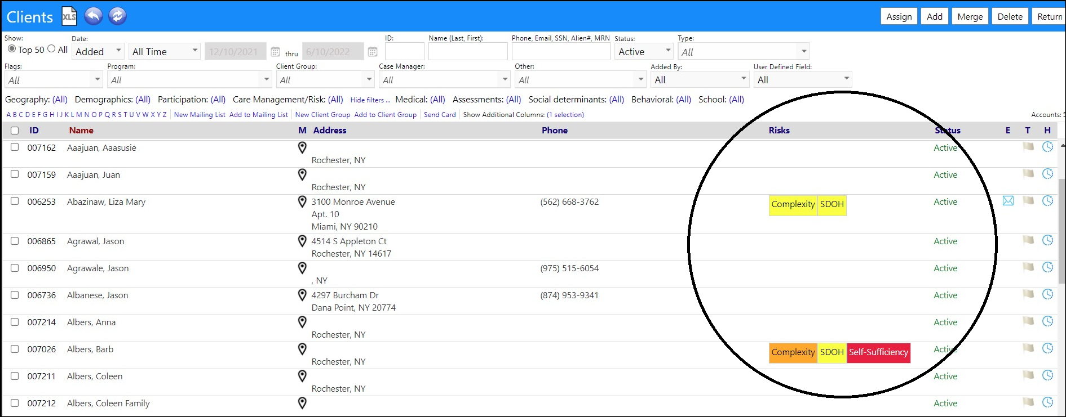
Task: Open the New Mailing List link
Action: [200, 115]
